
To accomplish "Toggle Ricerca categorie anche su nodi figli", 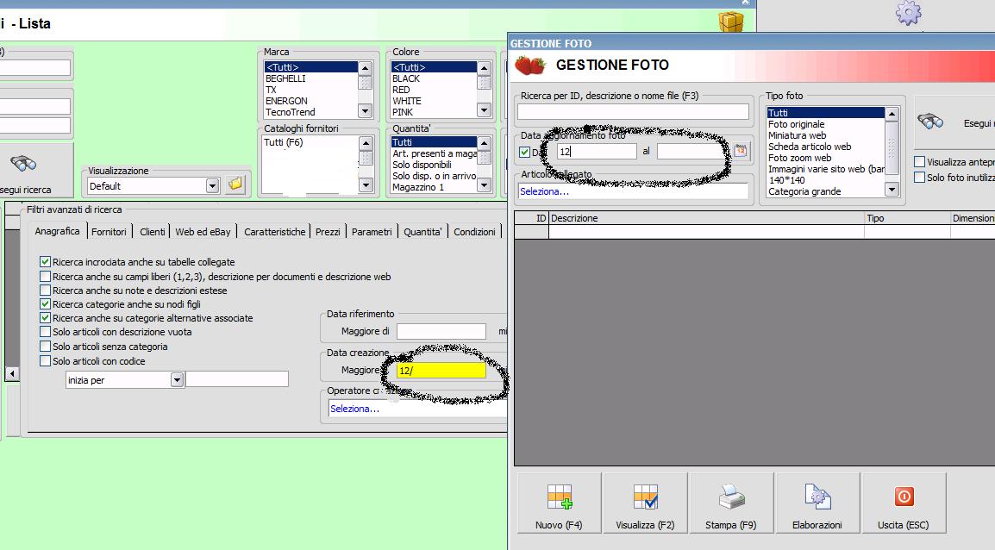I will (45, 303).
